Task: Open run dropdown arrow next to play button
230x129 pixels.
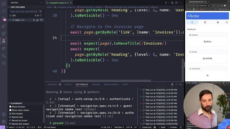Action: click(169, 3)
